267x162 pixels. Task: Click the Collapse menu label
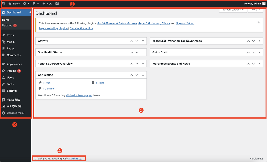pos(15,113)
